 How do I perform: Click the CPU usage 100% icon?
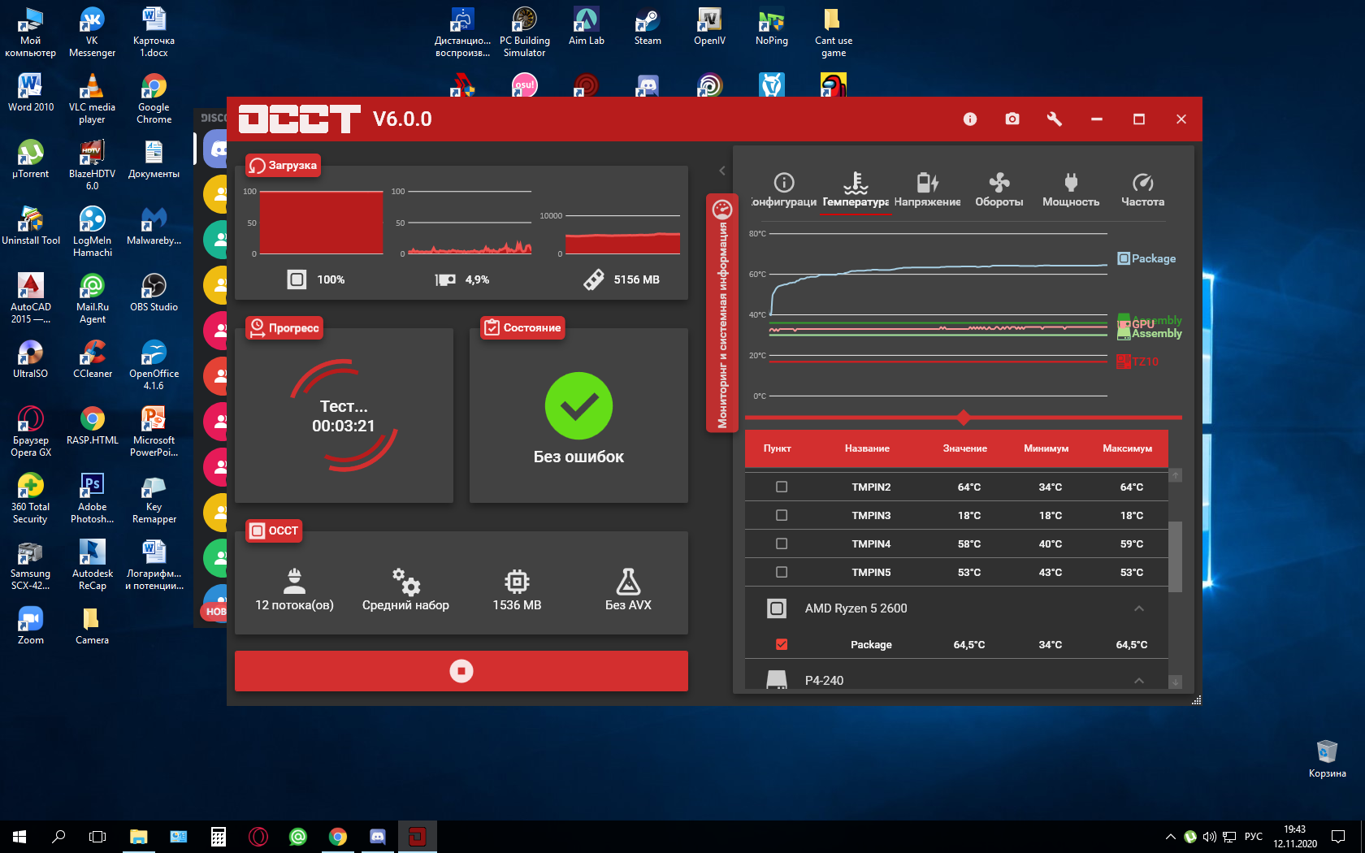[297, 279]
